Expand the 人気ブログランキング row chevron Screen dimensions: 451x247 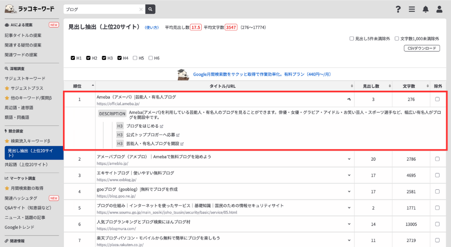(349, 224)
